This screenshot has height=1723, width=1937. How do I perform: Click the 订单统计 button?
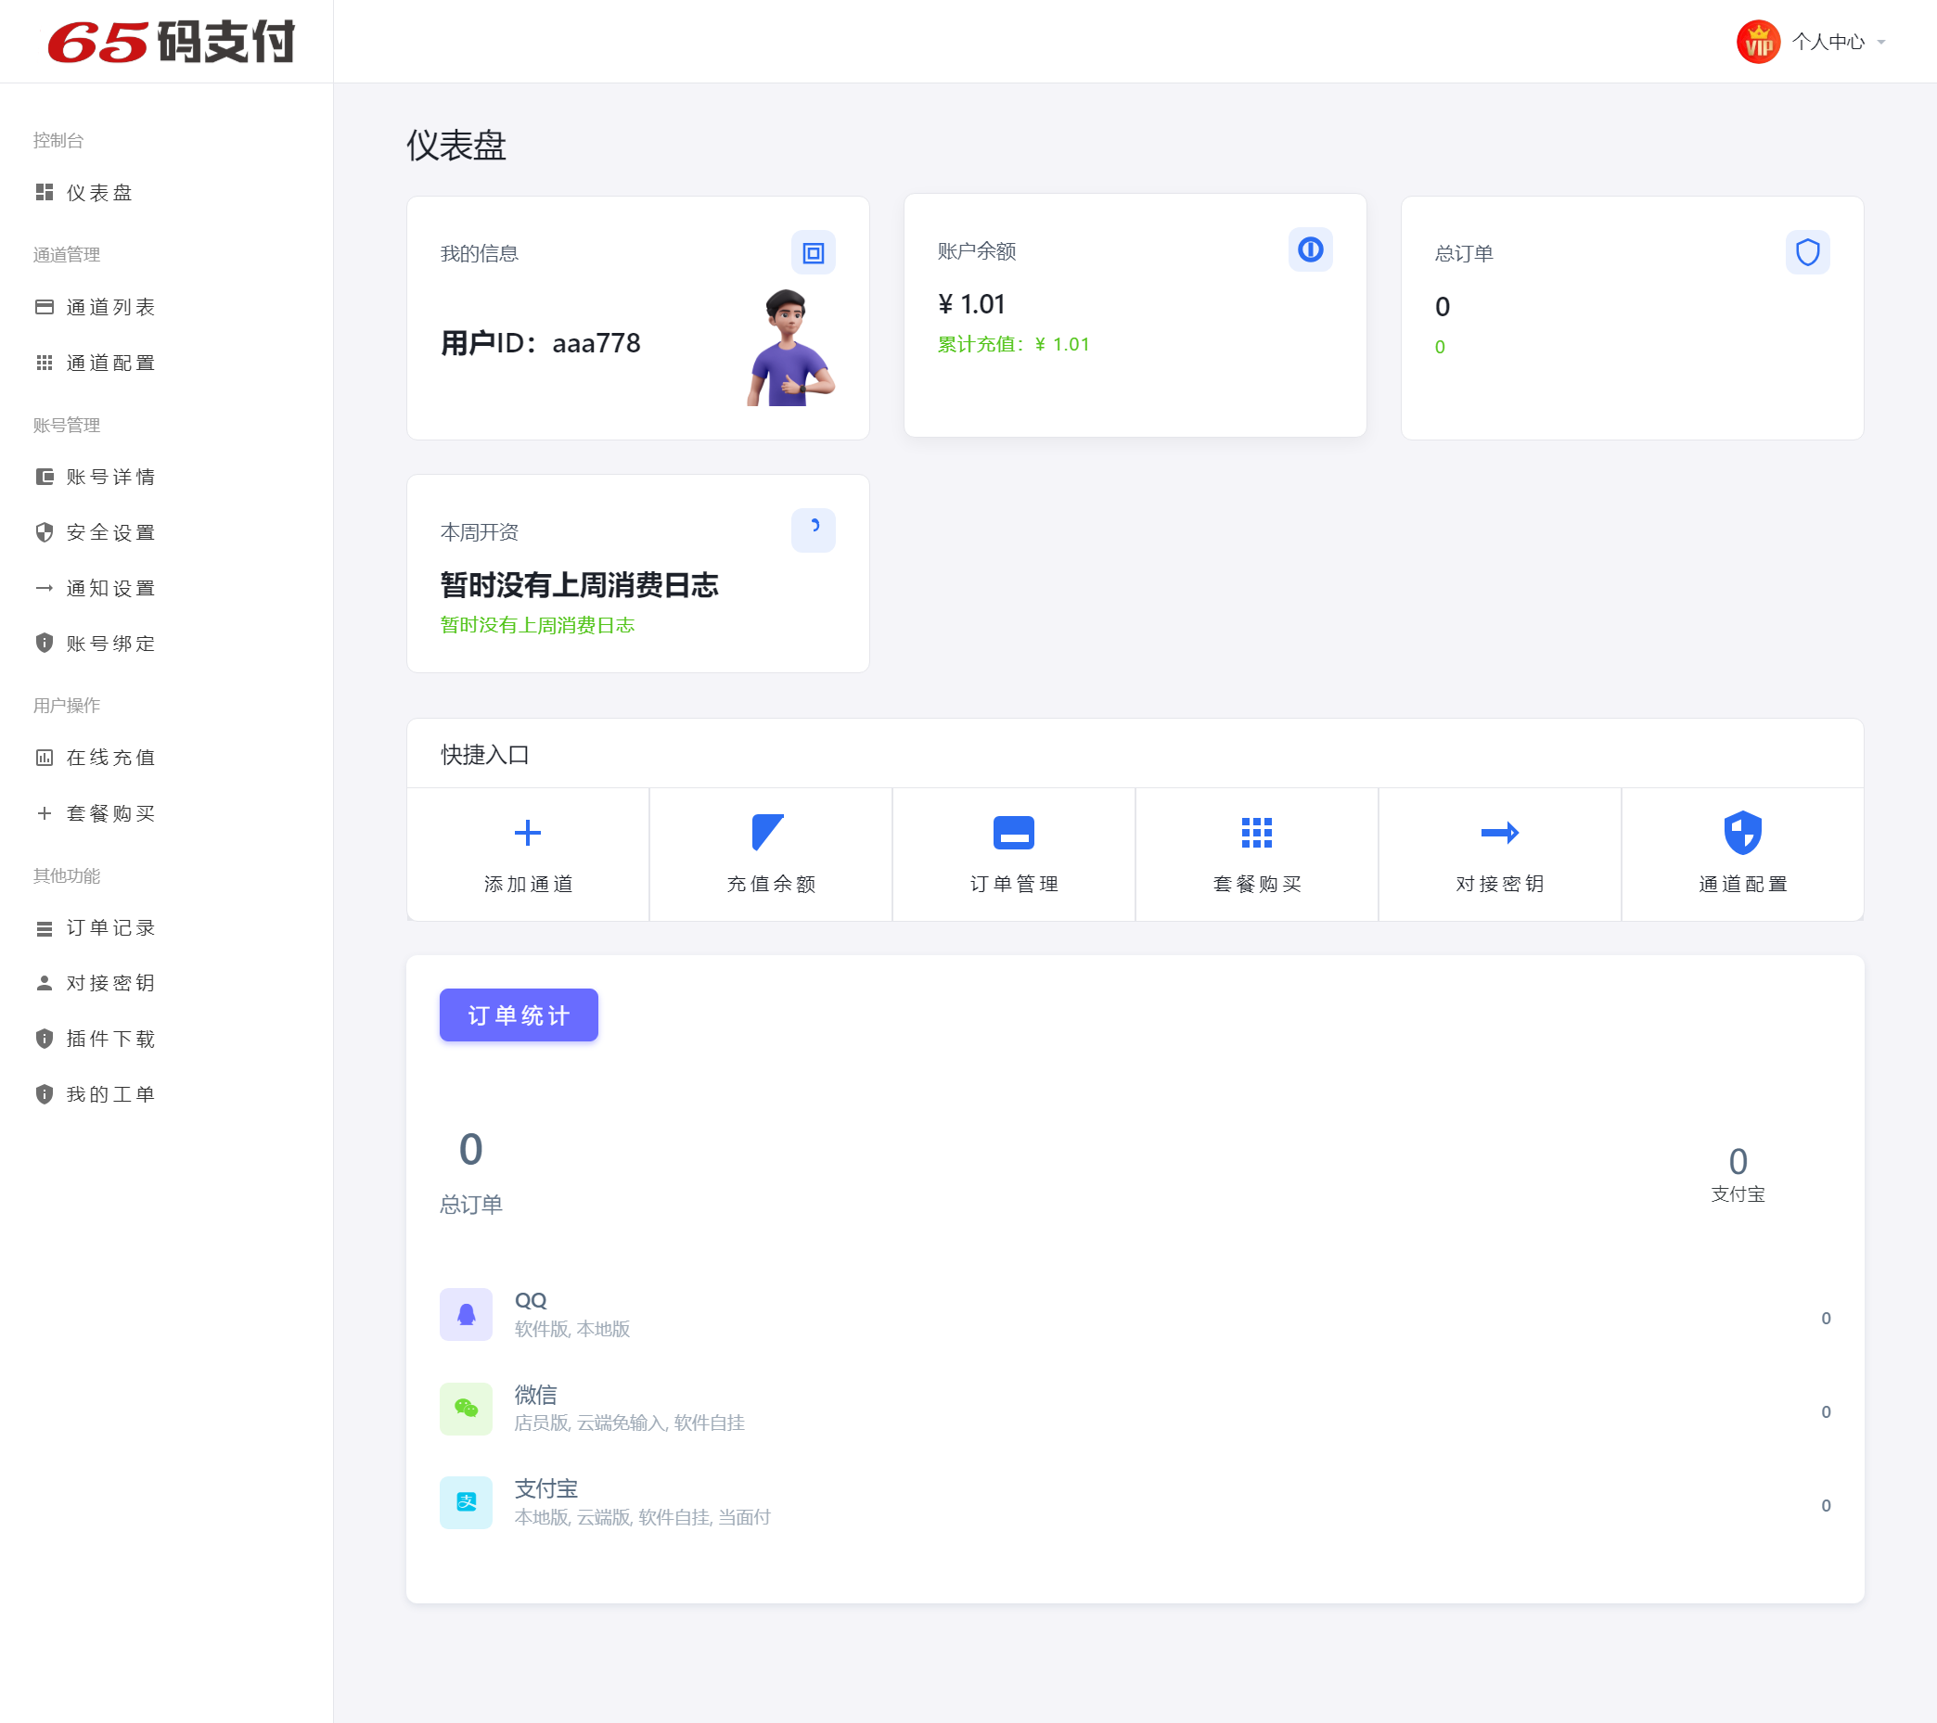coord(519,1015)
